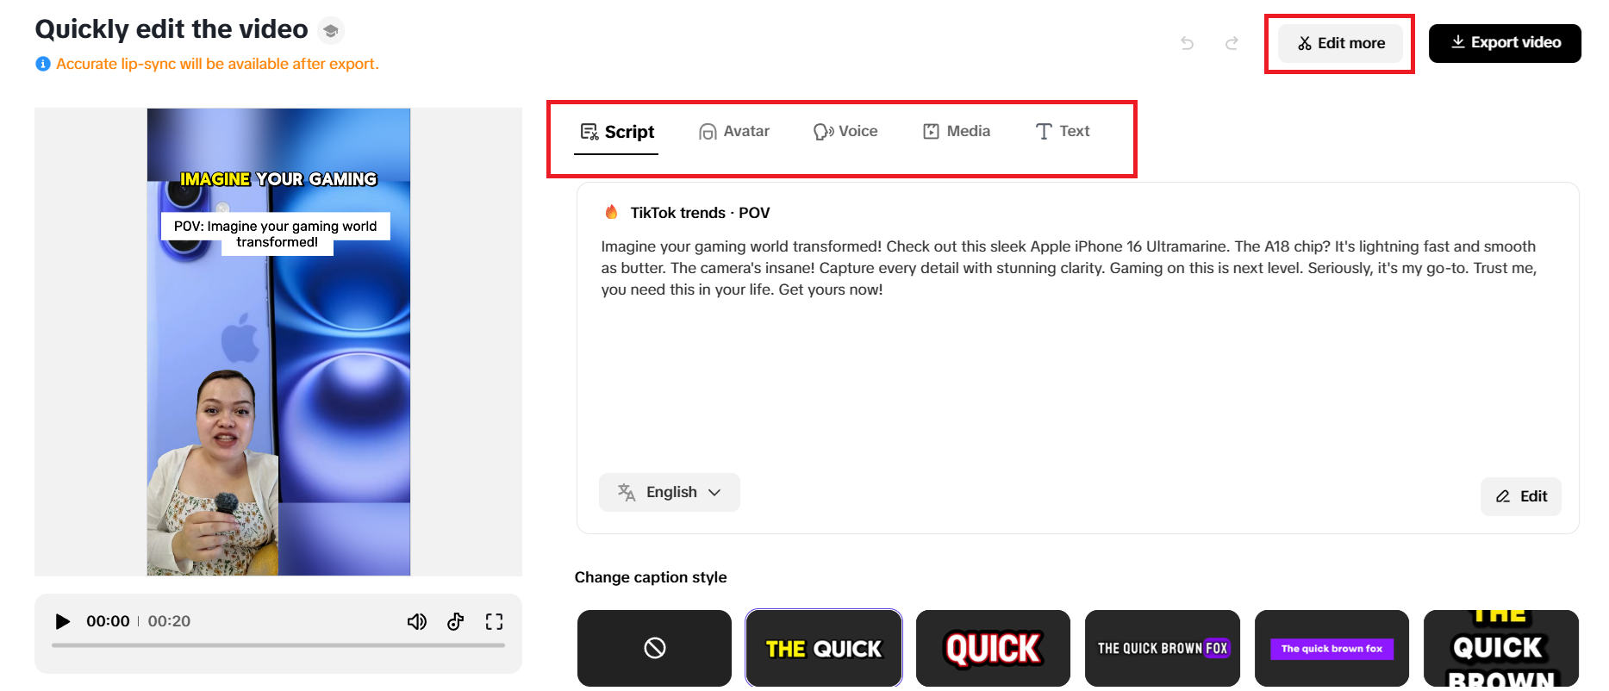Screen dimensions: 1609x691
Task: Click the tutorial graduation cap icon
Action: (x=331, y=31)
